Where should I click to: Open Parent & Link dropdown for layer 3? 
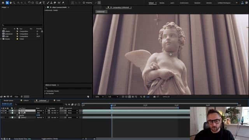73,117
